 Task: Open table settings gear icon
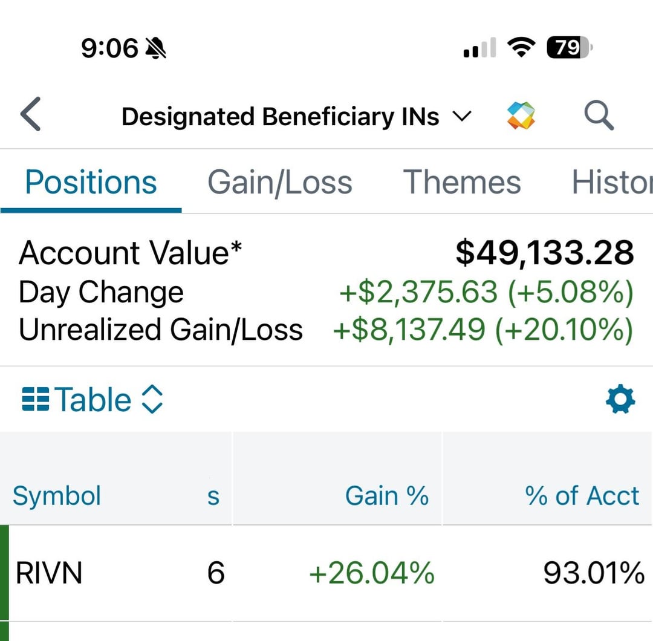(620, 400)
